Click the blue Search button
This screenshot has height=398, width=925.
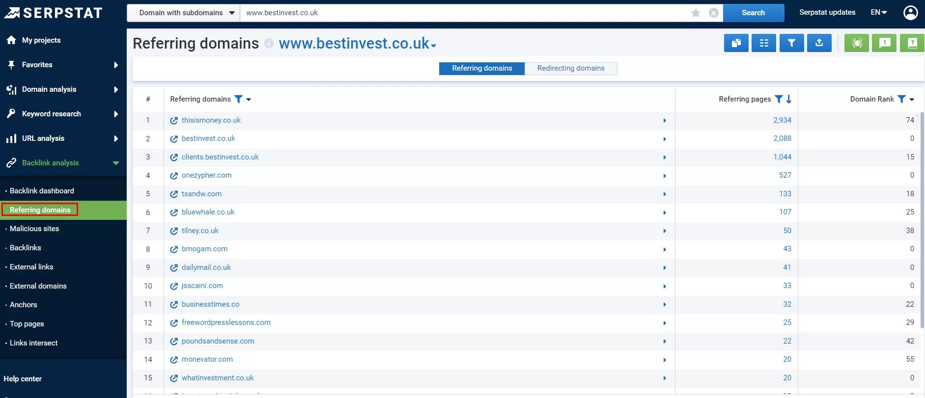754,13
